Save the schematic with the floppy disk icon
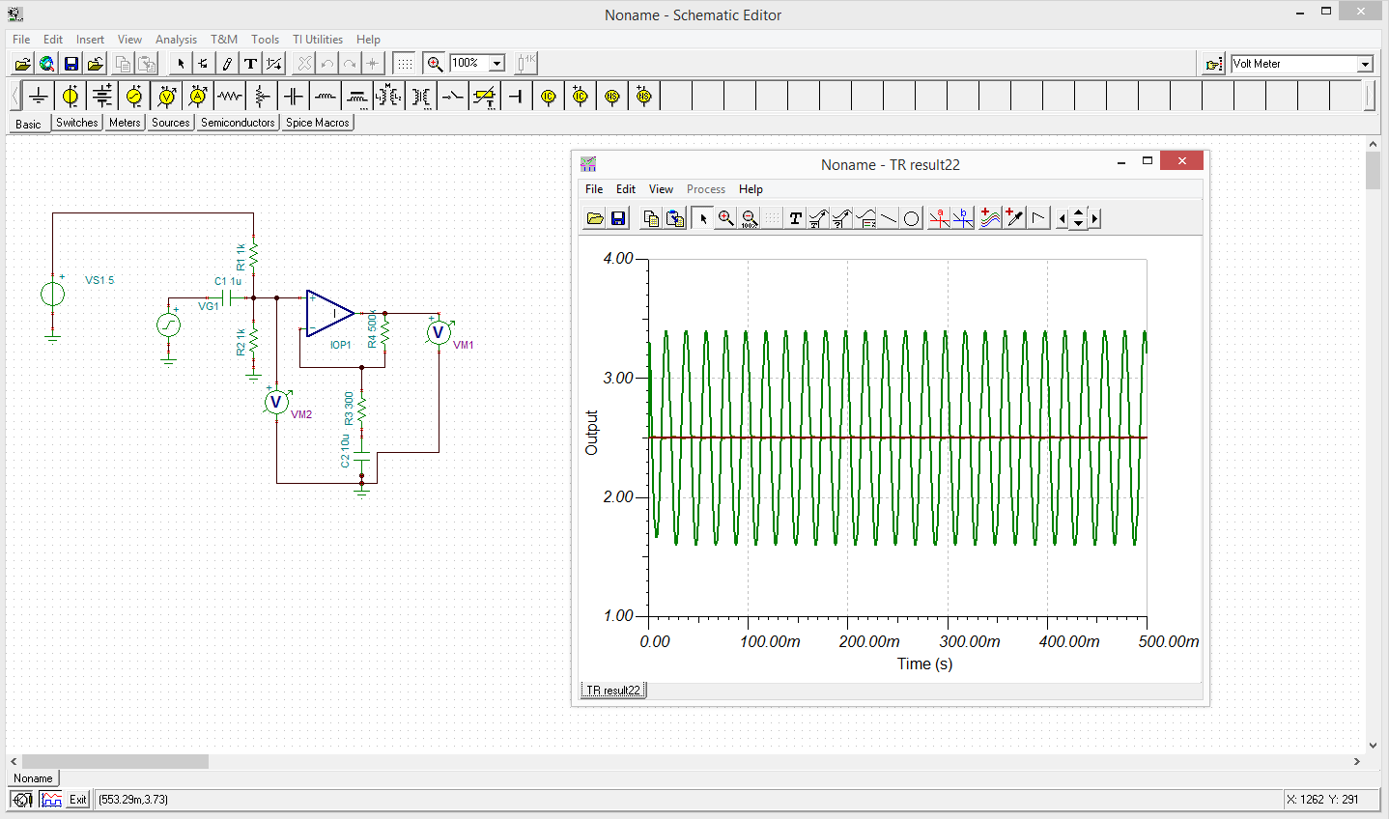Image resolution: width=1389 pixels, height=819 pixels. 71,64
